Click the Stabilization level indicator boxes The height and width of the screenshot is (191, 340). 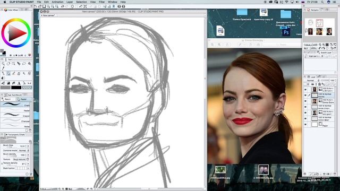[21, 168]
